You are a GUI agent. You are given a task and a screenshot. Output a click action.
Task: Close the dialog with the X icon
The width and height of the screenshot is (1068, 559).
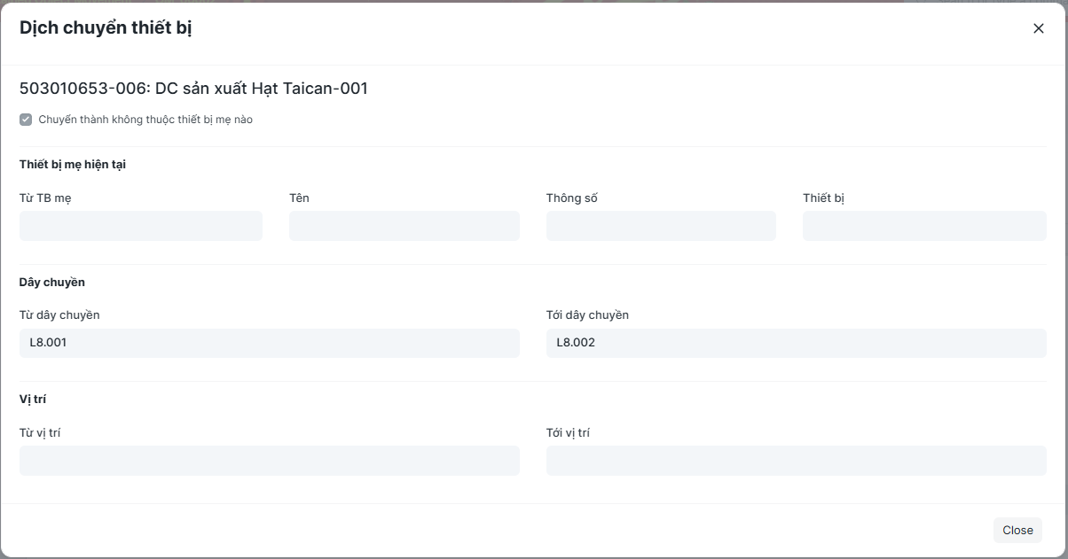tap(1039, 28)
